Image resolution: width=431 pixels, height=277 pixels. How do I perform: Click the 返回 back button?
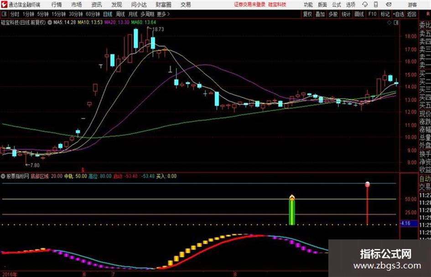coord(412,14)
